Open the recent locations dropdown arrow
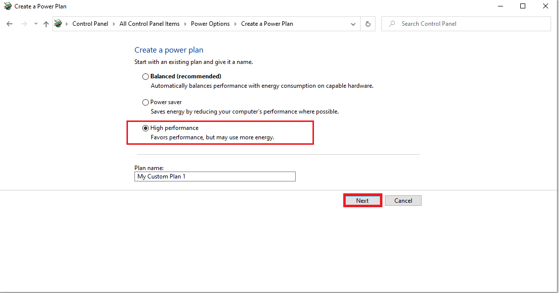 coord(36,24)
